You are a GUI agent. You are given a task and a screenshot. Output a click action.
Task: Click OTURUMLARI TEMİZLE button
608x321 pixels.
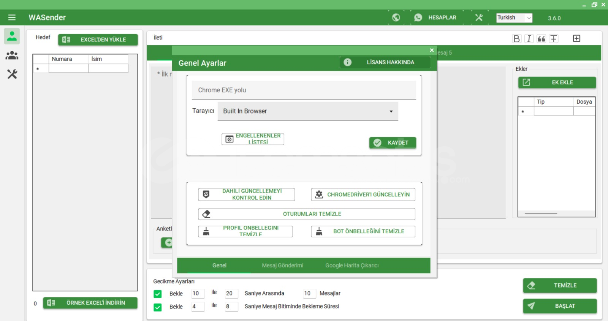pyautogui.click(x=306, y=214)
